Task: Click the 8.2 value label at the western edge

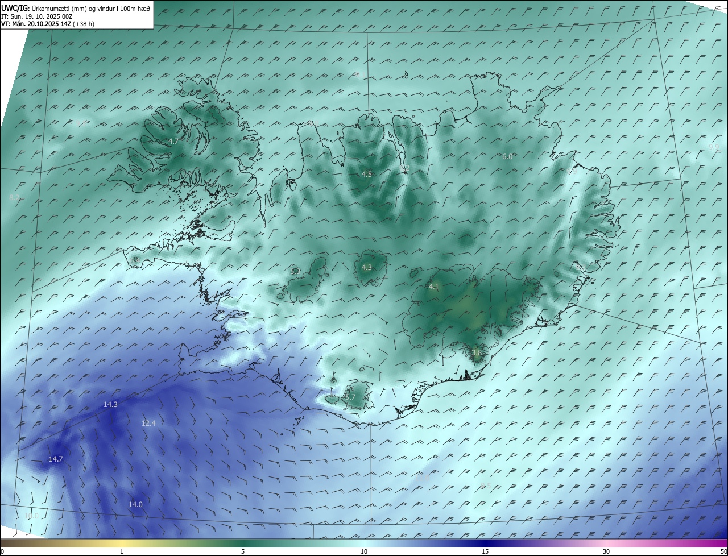Action: tap(15, 197)
